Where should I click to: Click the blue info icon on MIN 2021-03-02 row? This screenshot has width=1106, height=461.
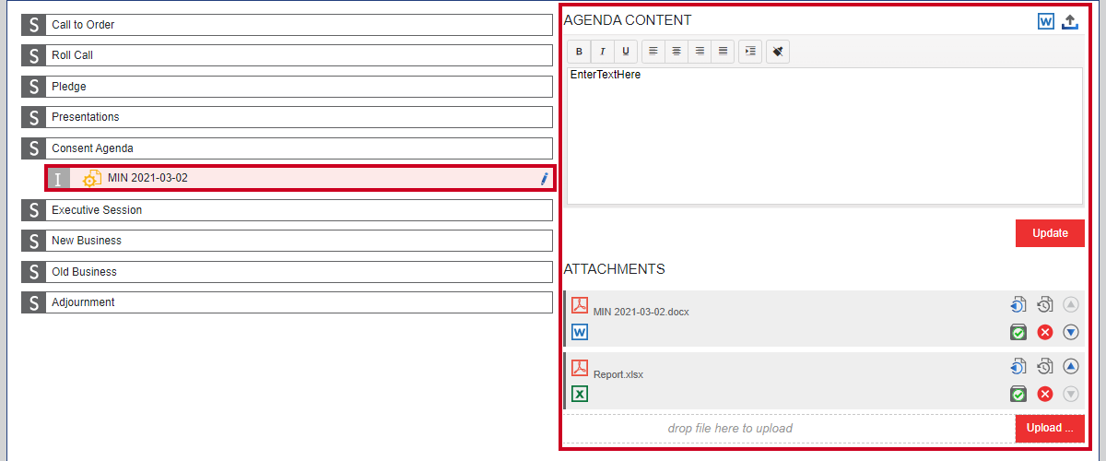click(545, 179)
